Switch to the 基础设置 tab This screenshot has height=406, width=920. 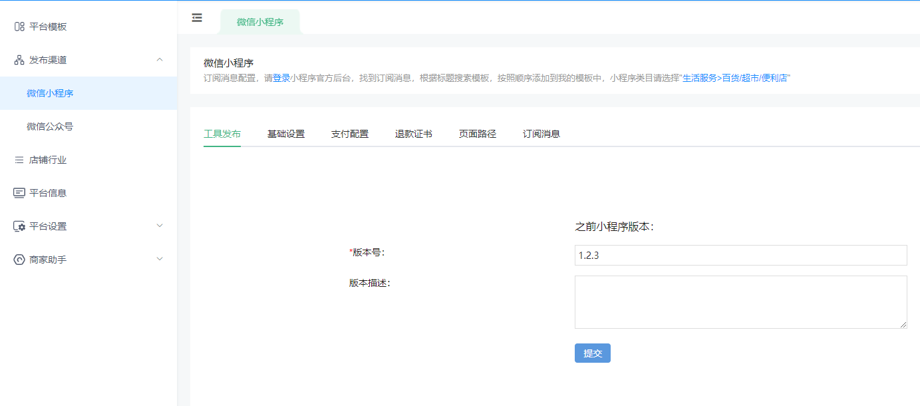286,134
